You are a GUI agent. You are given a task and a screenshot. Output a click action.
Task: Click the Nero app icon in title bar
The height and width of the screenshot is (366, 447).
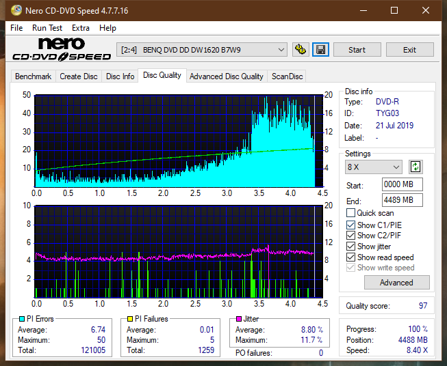(x=16, y=10)
